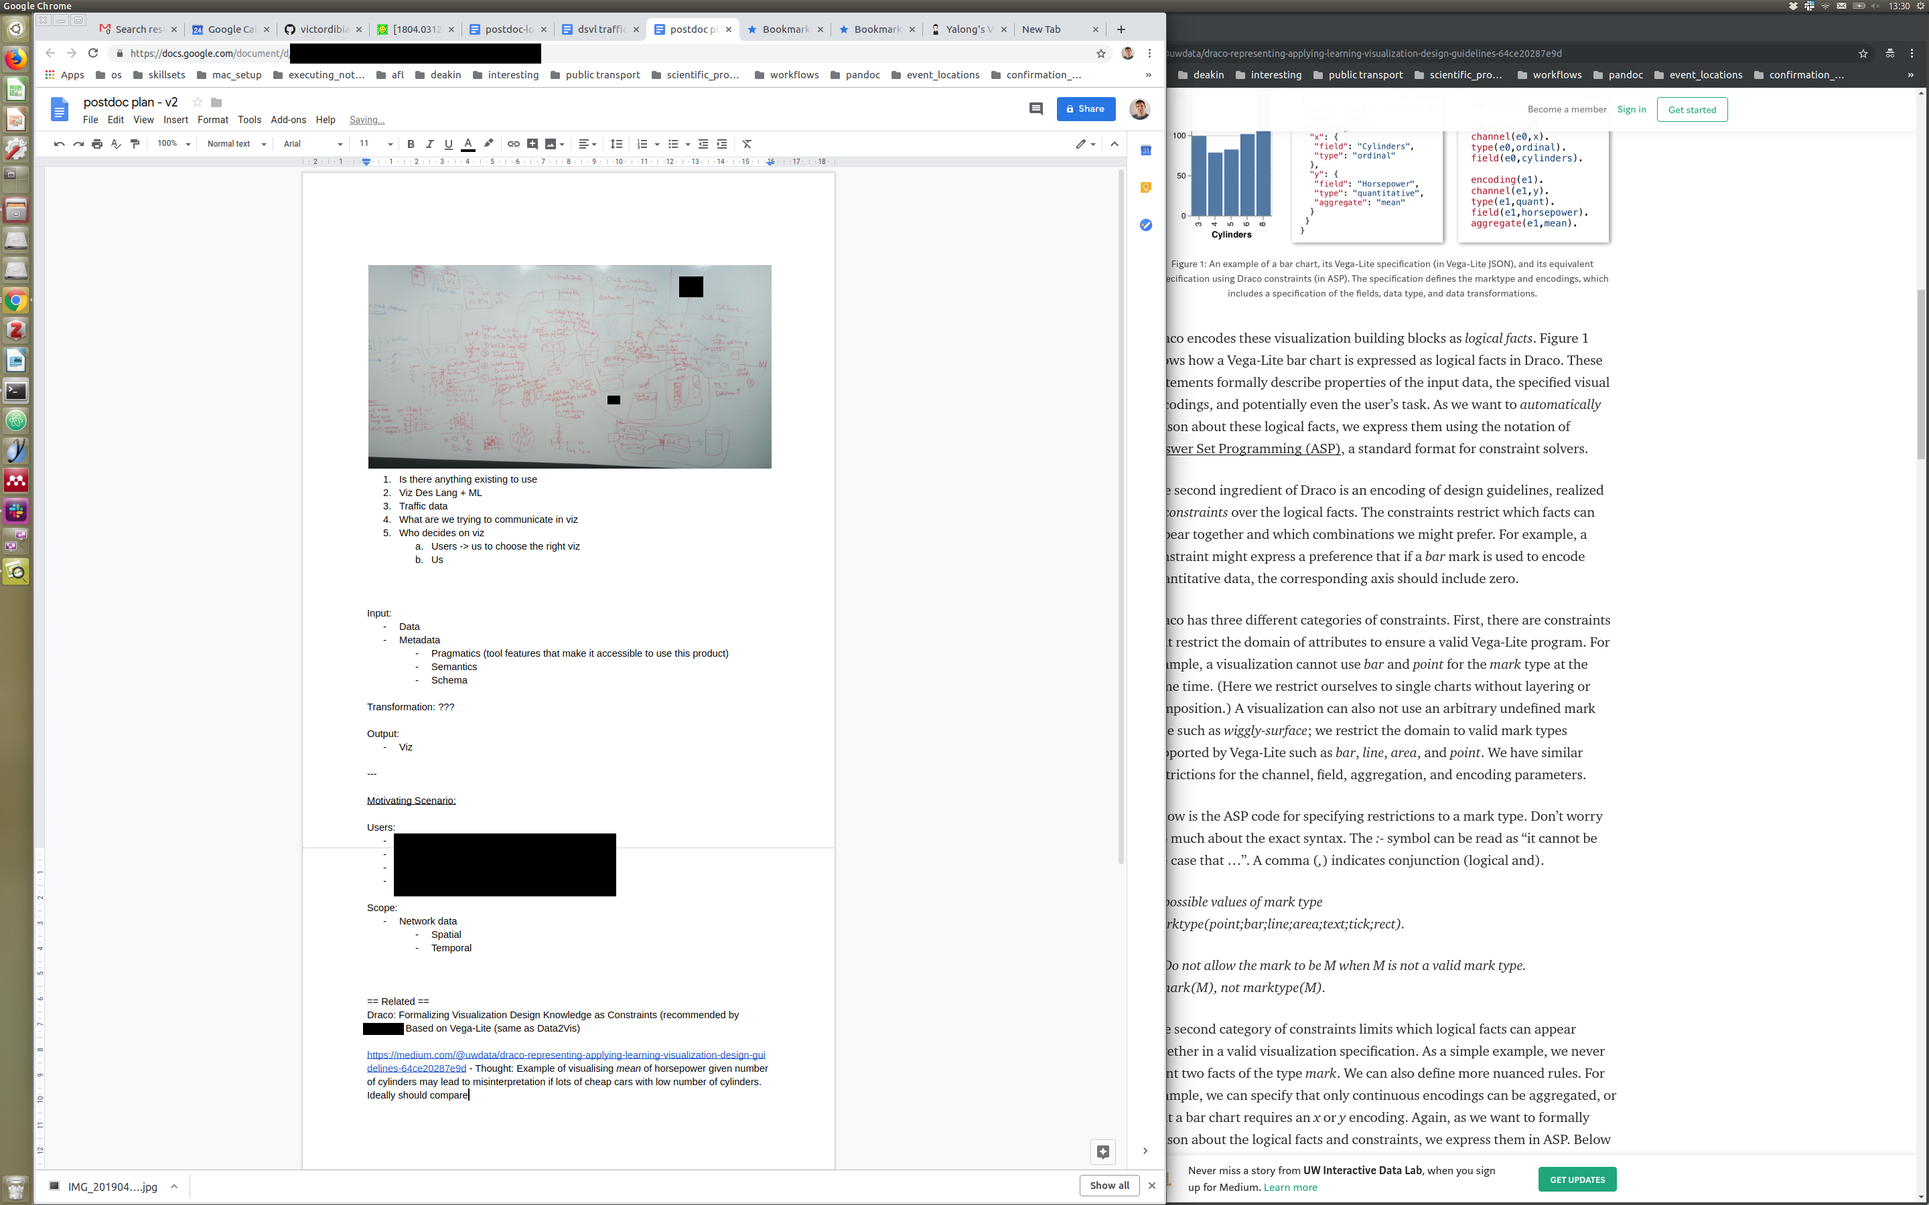Image resolution: width=1929 pixels, height=1205 pixels.
Task: Open the Format menu
Action: (x=212, y=120)
